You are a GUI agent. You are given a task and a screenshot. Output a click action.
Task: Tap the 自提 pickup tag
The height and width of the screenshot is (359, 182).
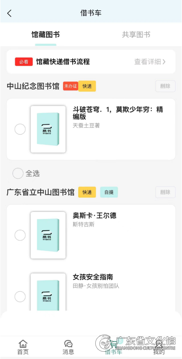[x=109, y=192]
